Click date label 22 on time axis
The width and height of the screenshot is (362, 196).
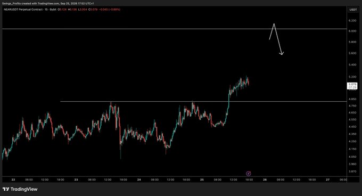click(x=13, y=179)
